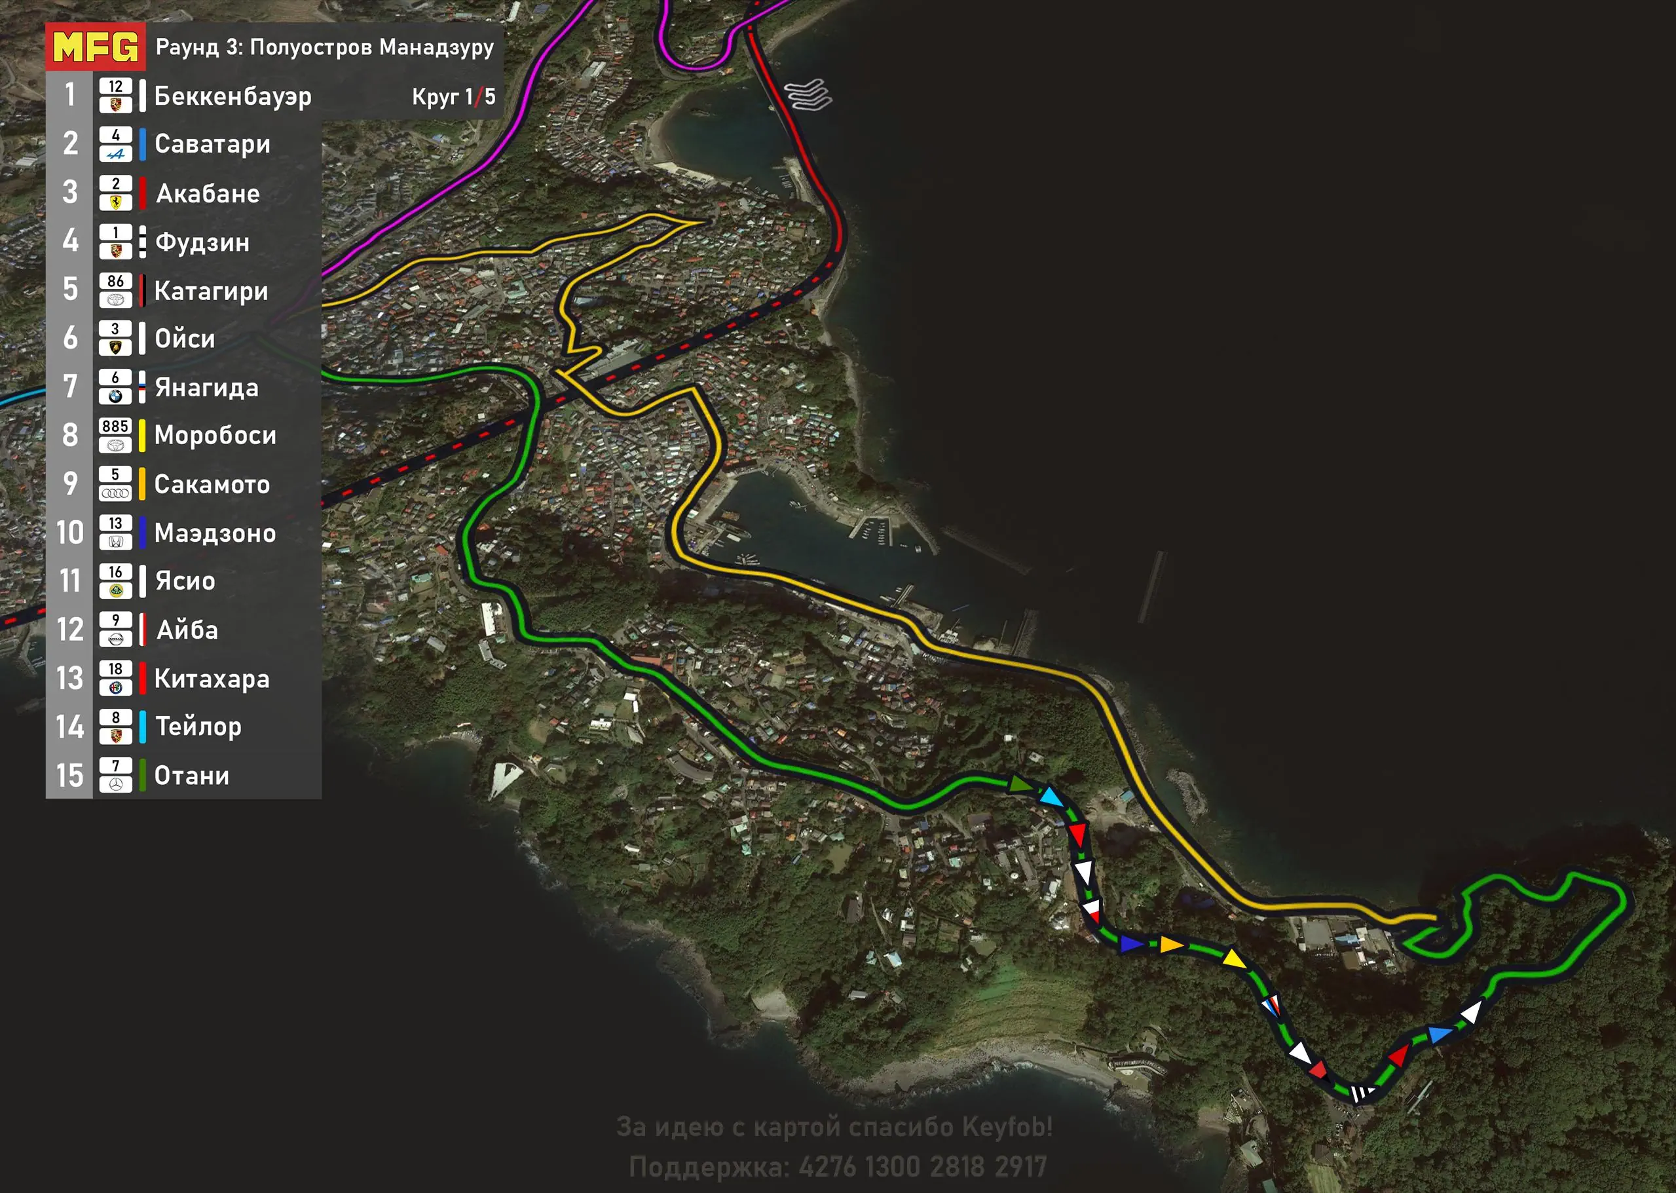The width and height of the screenshot is (1676, 1193).
Task: Click car number 885 plate in standings
Action: (115, 426)
